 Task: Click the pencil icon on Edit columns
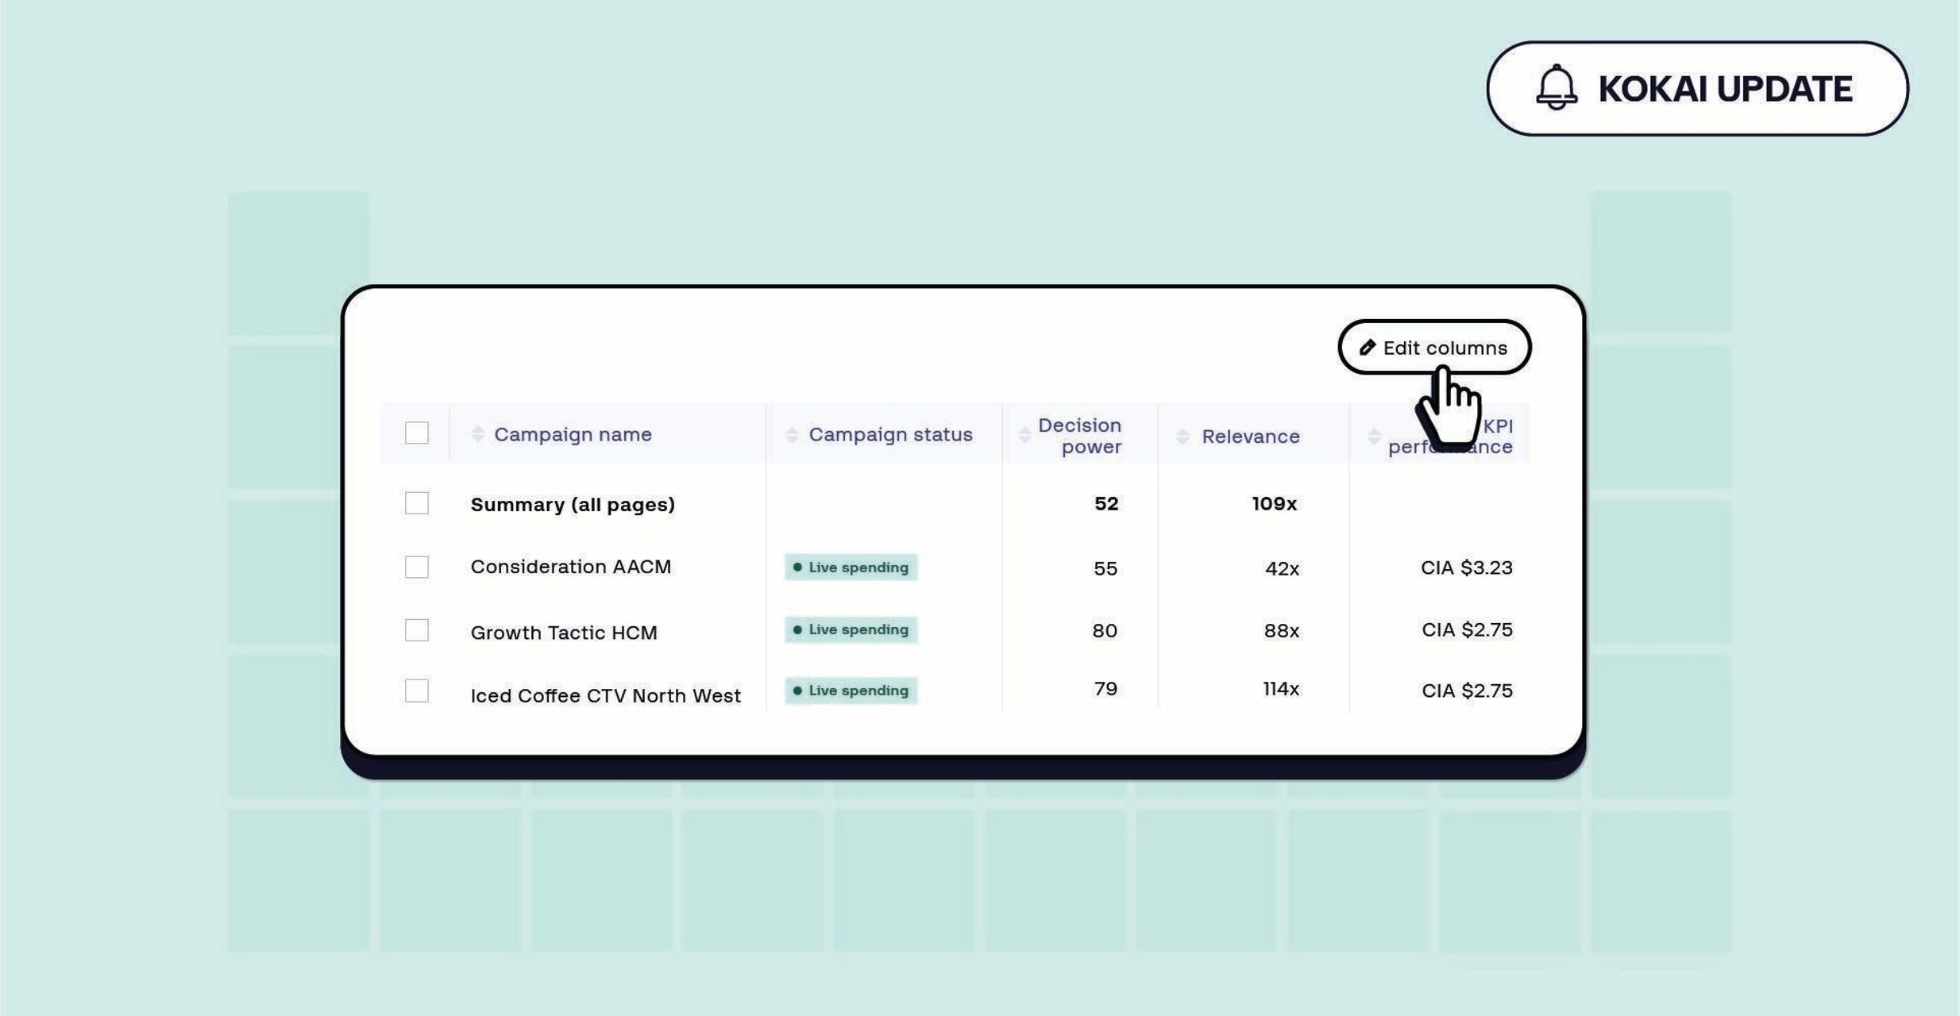tap(1368, 348)
